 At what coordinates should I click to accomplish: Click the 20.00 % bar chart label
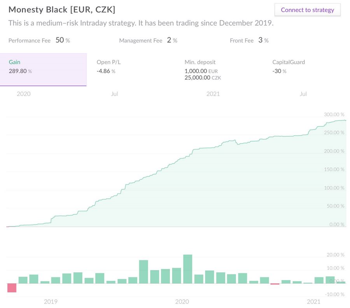click(336, 254)
